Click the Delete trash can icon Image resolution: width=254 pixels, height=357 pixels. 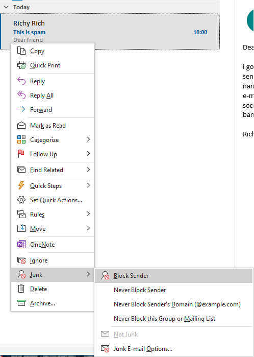(21, 289)
